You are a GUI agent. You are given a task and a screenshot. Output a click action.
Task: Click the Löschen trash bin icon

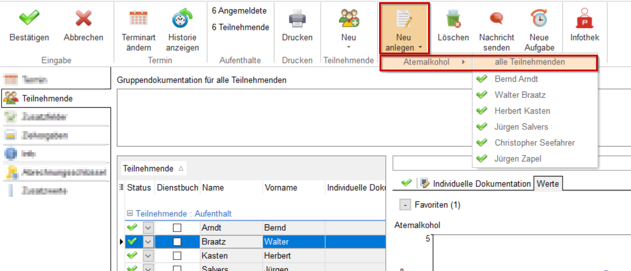453,18
